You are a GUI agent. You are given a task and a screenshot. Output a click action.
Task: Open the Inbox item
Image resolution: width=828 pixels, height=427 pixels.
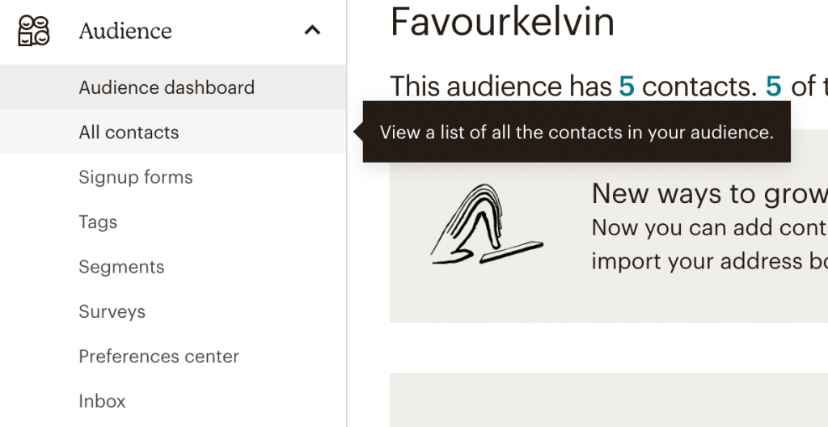coord(102,402)
